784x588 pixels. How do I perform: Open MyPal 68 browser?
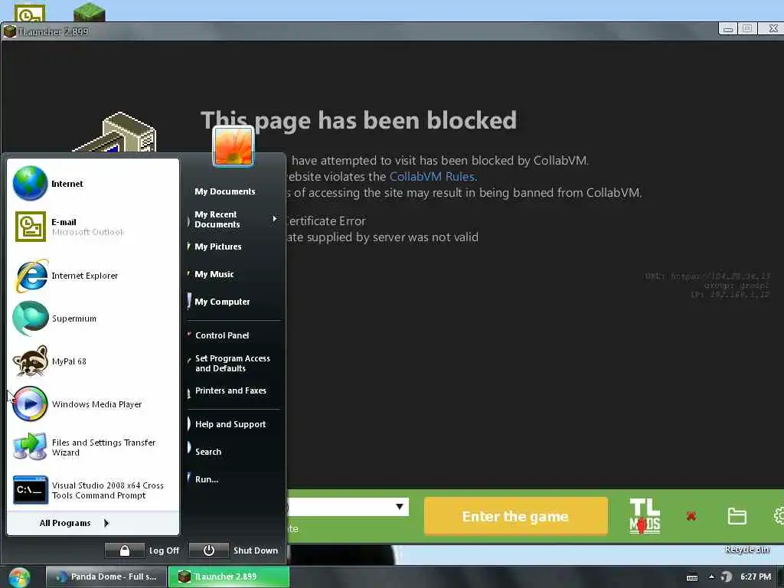pyautogui.click(x=93, y=361)
